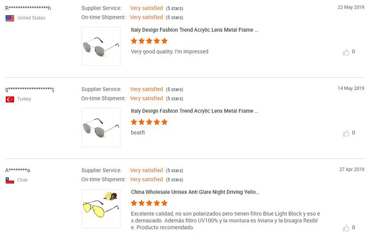Mark the Chile review as helpful
The image size is (370, 236).
pos(346,228)
